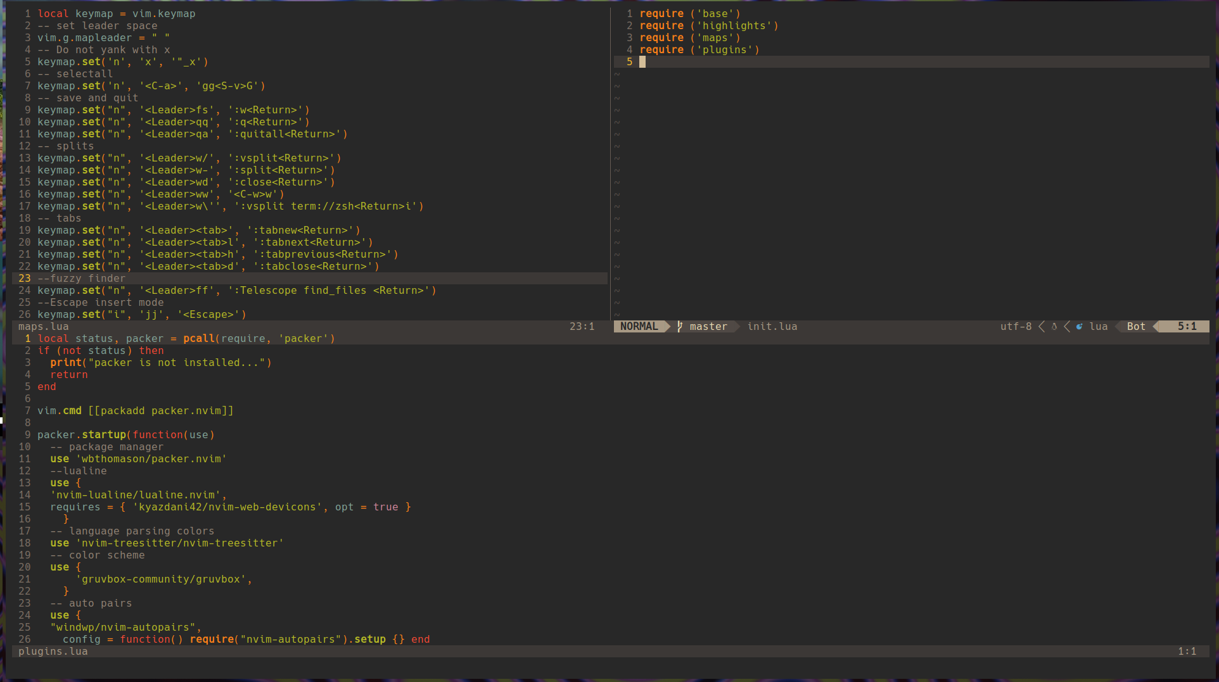Image resolution: width=1219 pixels, height=682 pixels.
Task: Click the highlighted '--fuzzy finder' comment line
Action: 81,279
